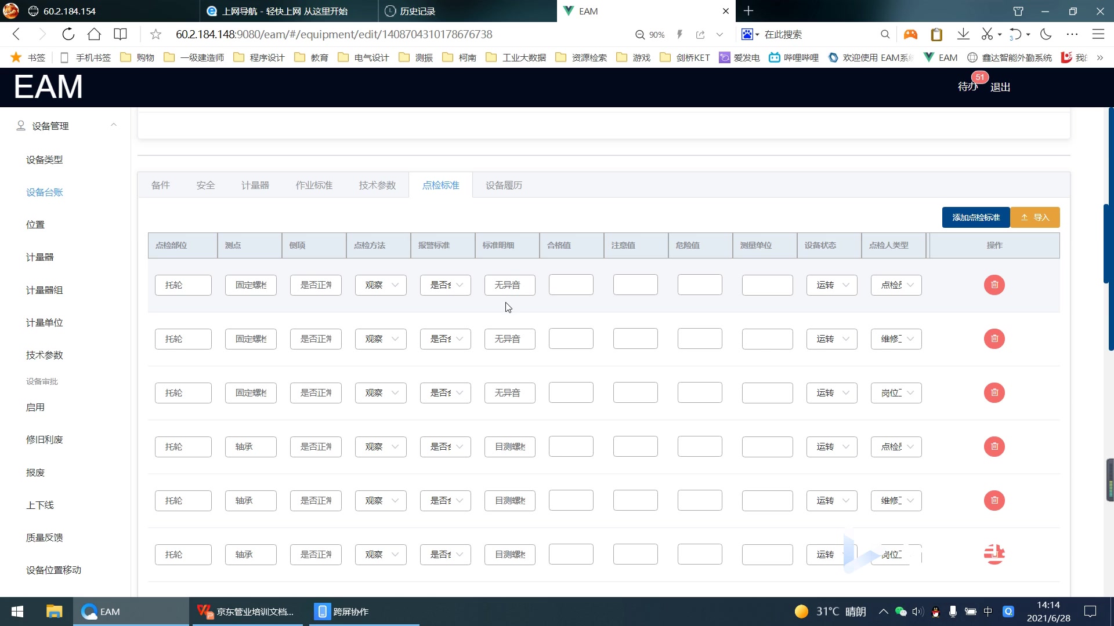Click the orange 导入 button
Image resolution: width=1114 pixels, height=626 pixels.
(x=1035, y=217)
